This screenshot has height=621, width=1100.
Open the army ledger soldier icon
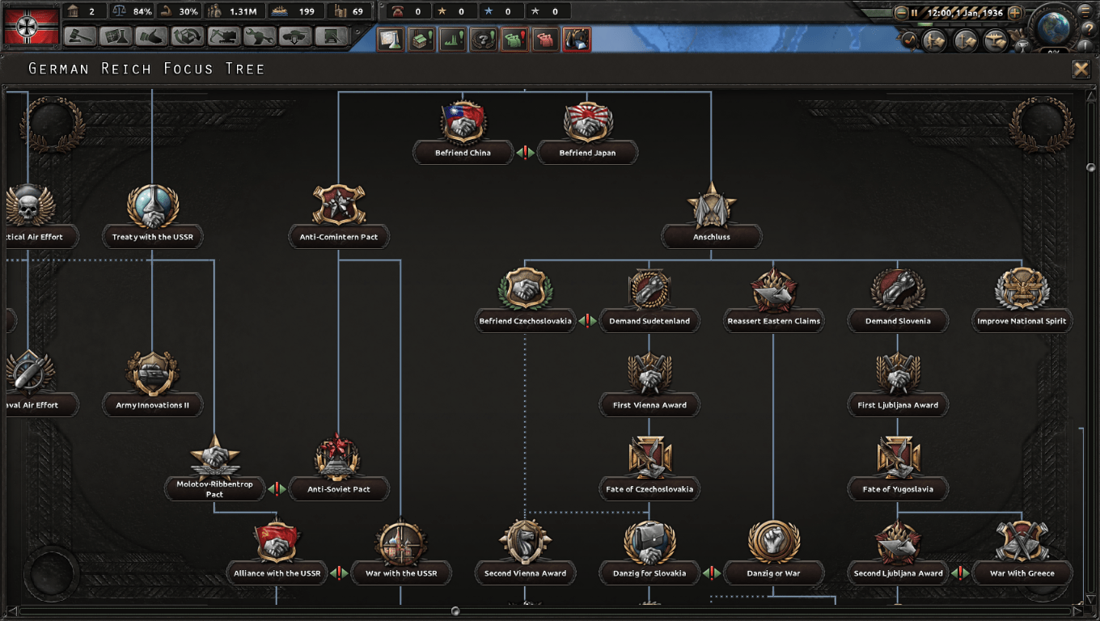click(x=934, y=40)
